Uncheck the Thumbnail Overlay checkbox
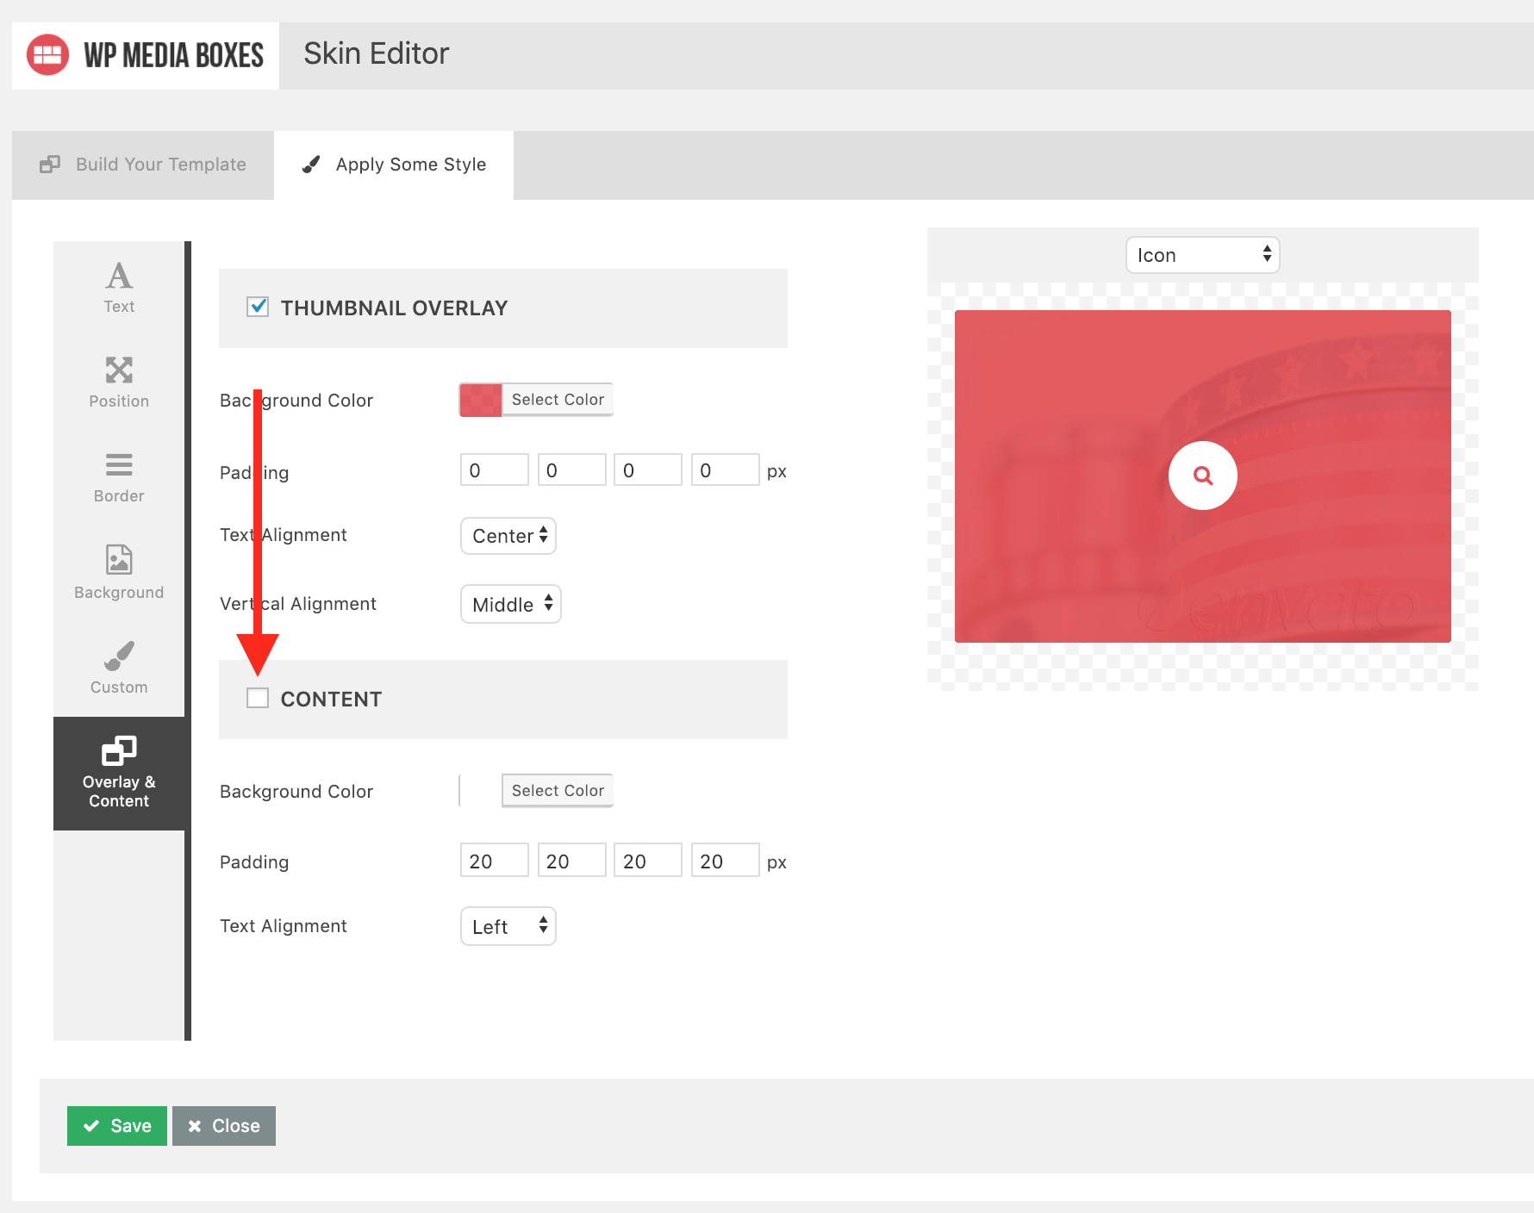The image size is (1534, 1213). coord(258,307)
